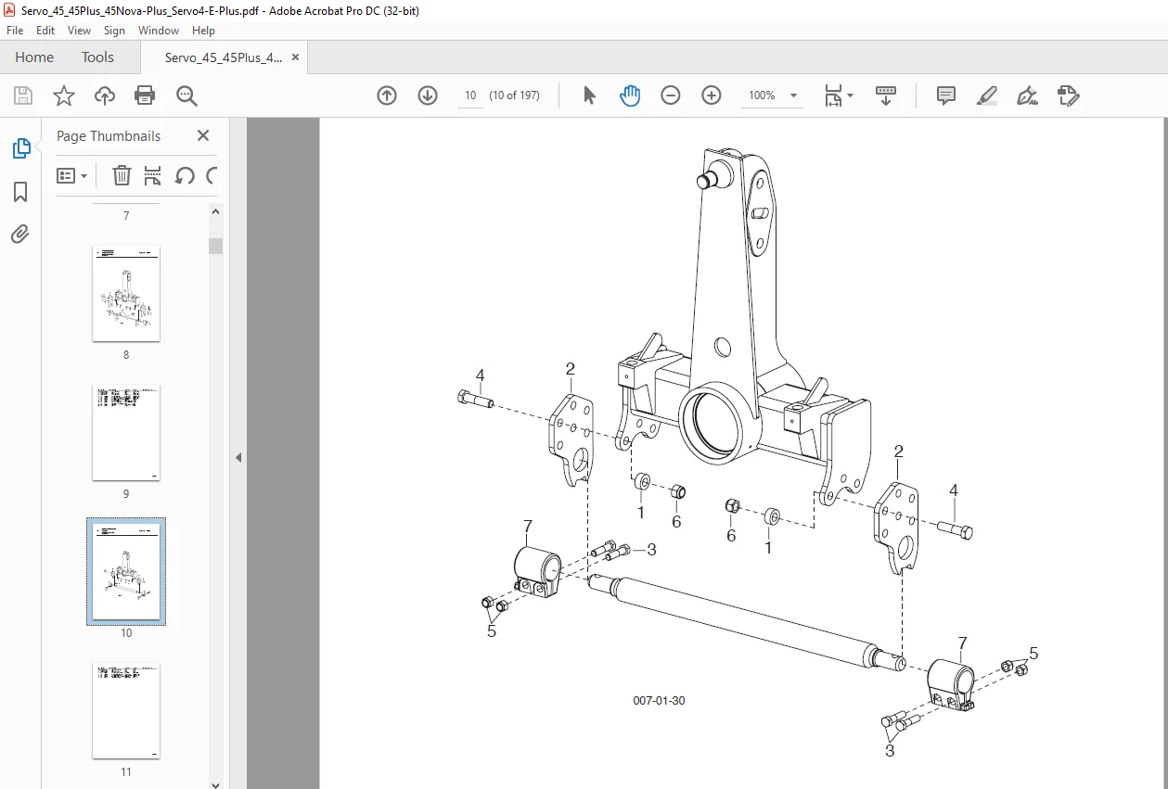Open thumbnail options menu dropdown
Viewport: 1168px width, 789px height.
(72, 175)
